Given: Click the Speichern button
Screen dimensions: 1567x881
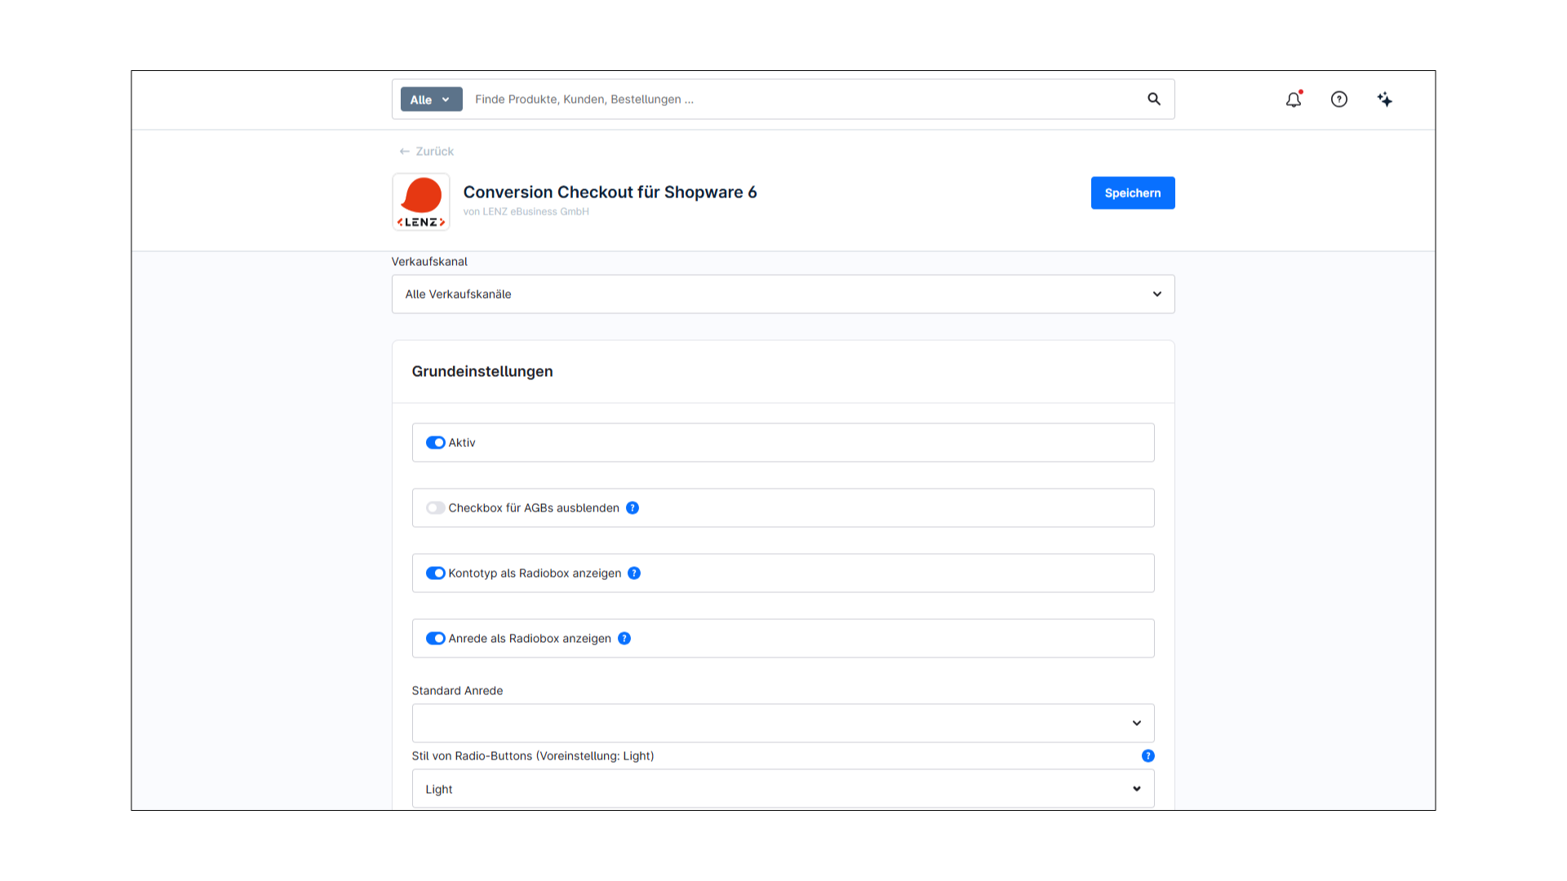Looking at the screenshot, I should point(1132,193).
